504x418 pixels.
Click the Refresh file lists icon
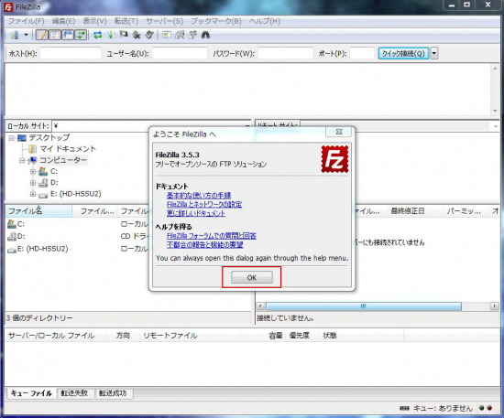pos(98,35)
